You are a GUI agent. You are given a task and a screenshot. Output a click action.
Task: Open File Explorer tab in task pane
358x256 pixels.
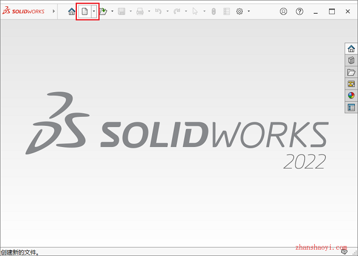pos(351,72)
